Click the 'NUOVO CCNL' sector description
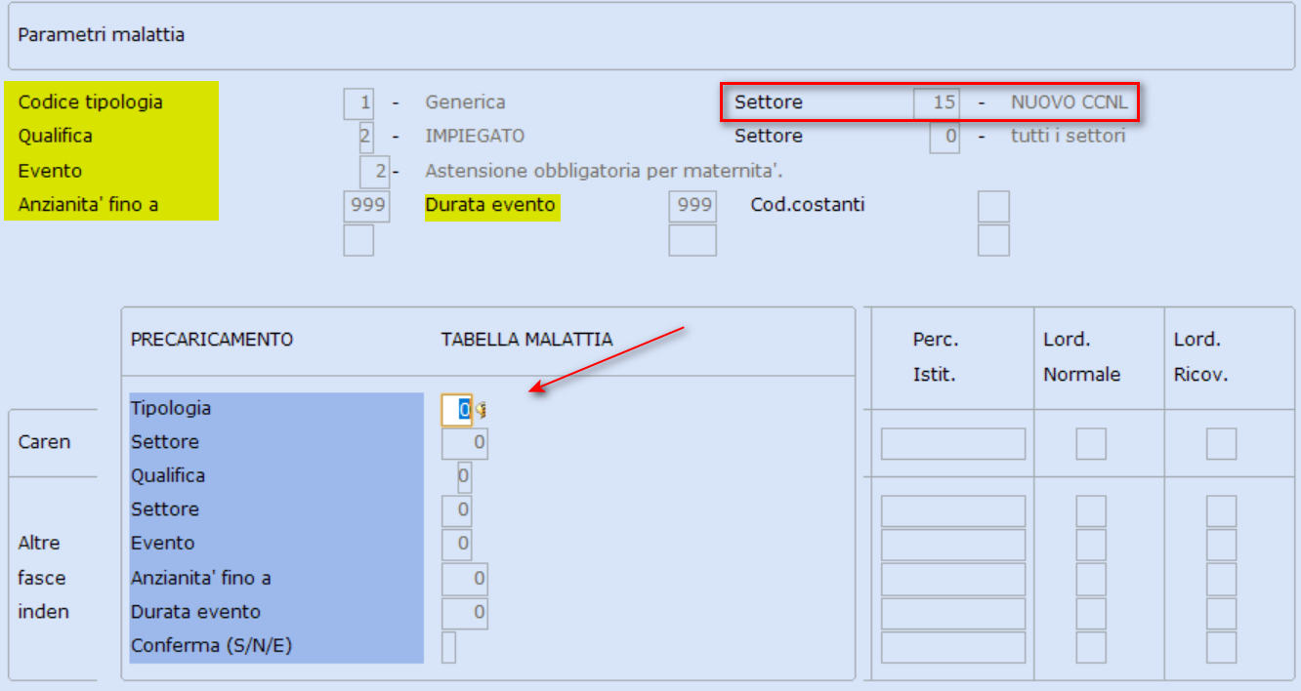 1069,102
